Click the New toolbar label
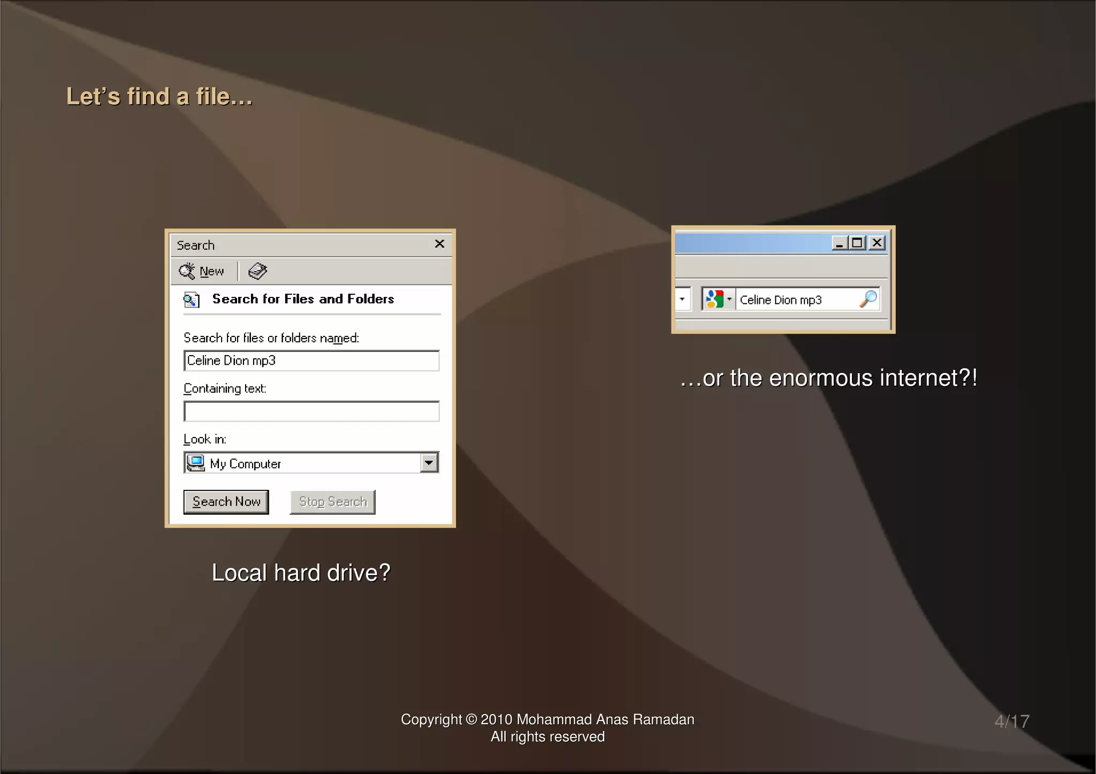The width and height of the screenshot is (1096, 774). (x=211, y=272)
